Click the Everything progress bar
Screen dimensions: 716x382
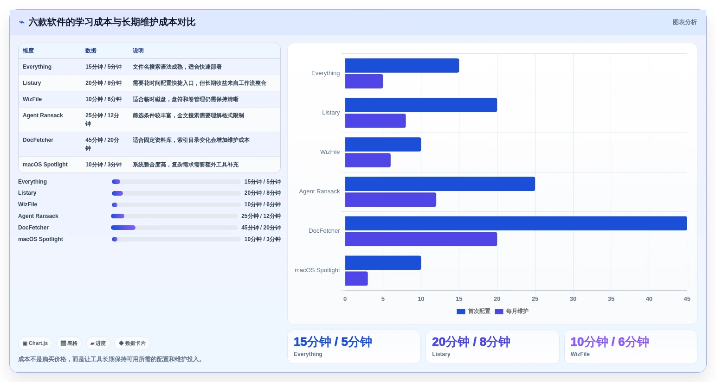point(176,182)
